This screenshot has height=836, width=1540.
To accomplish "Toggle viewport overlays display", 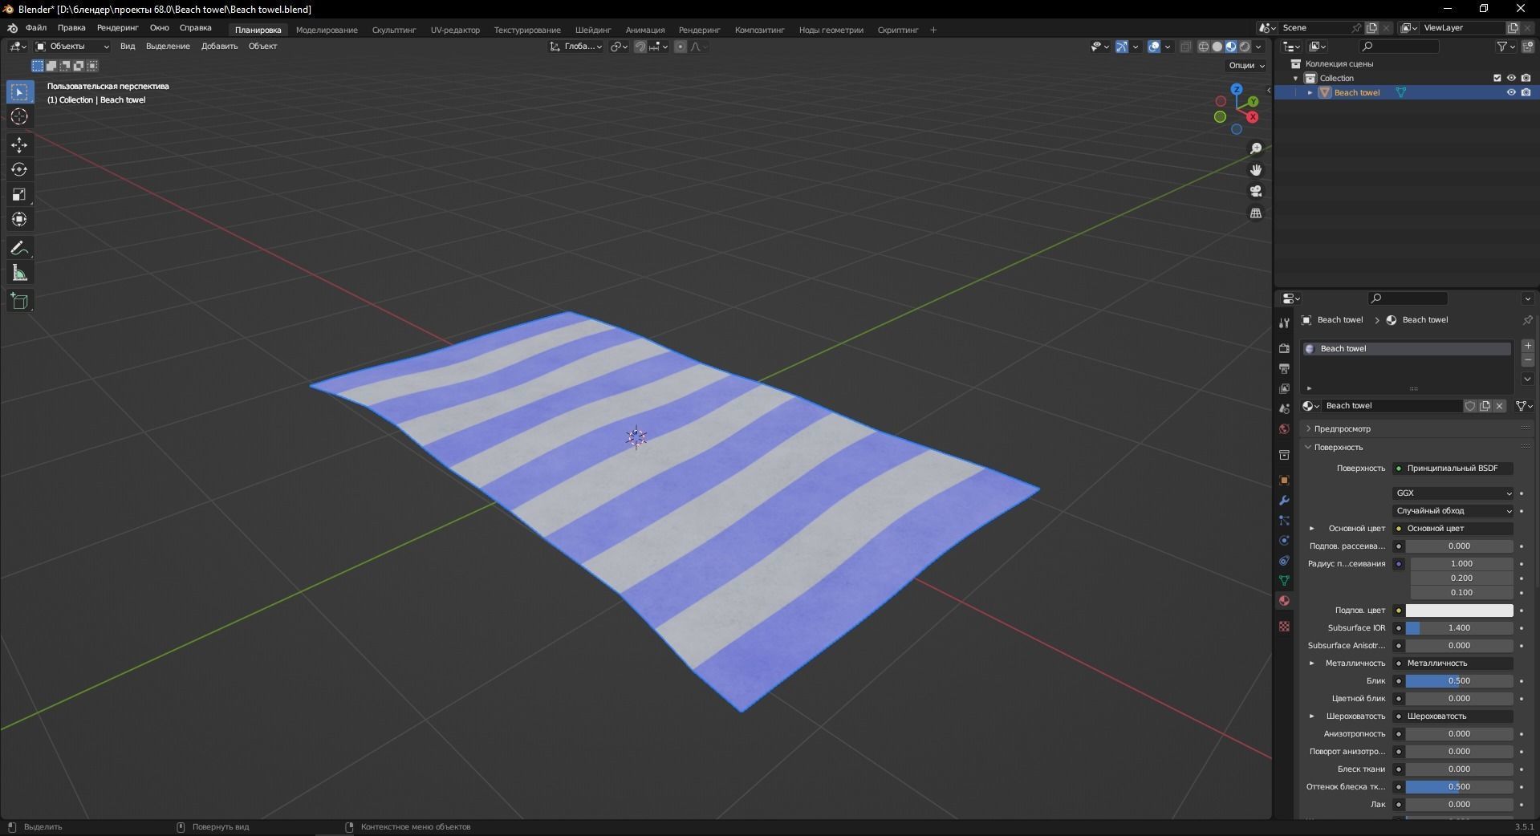I will point(1154,47).
